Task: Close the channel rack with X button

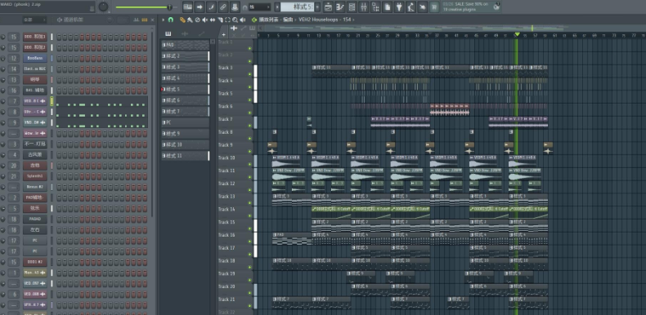Action: tap(152, 20)
